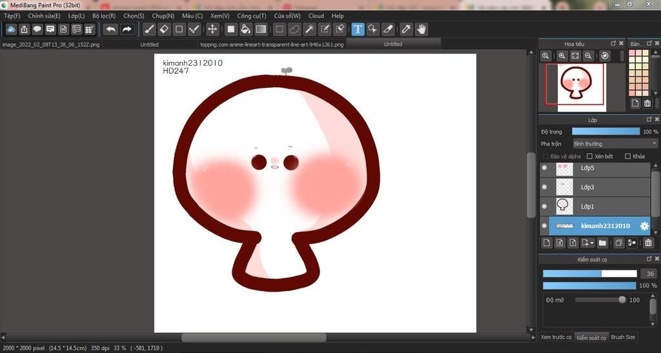661x353 pixels.
Task: Select the Eyedropper tool
Action: click(x=406, y=29)
